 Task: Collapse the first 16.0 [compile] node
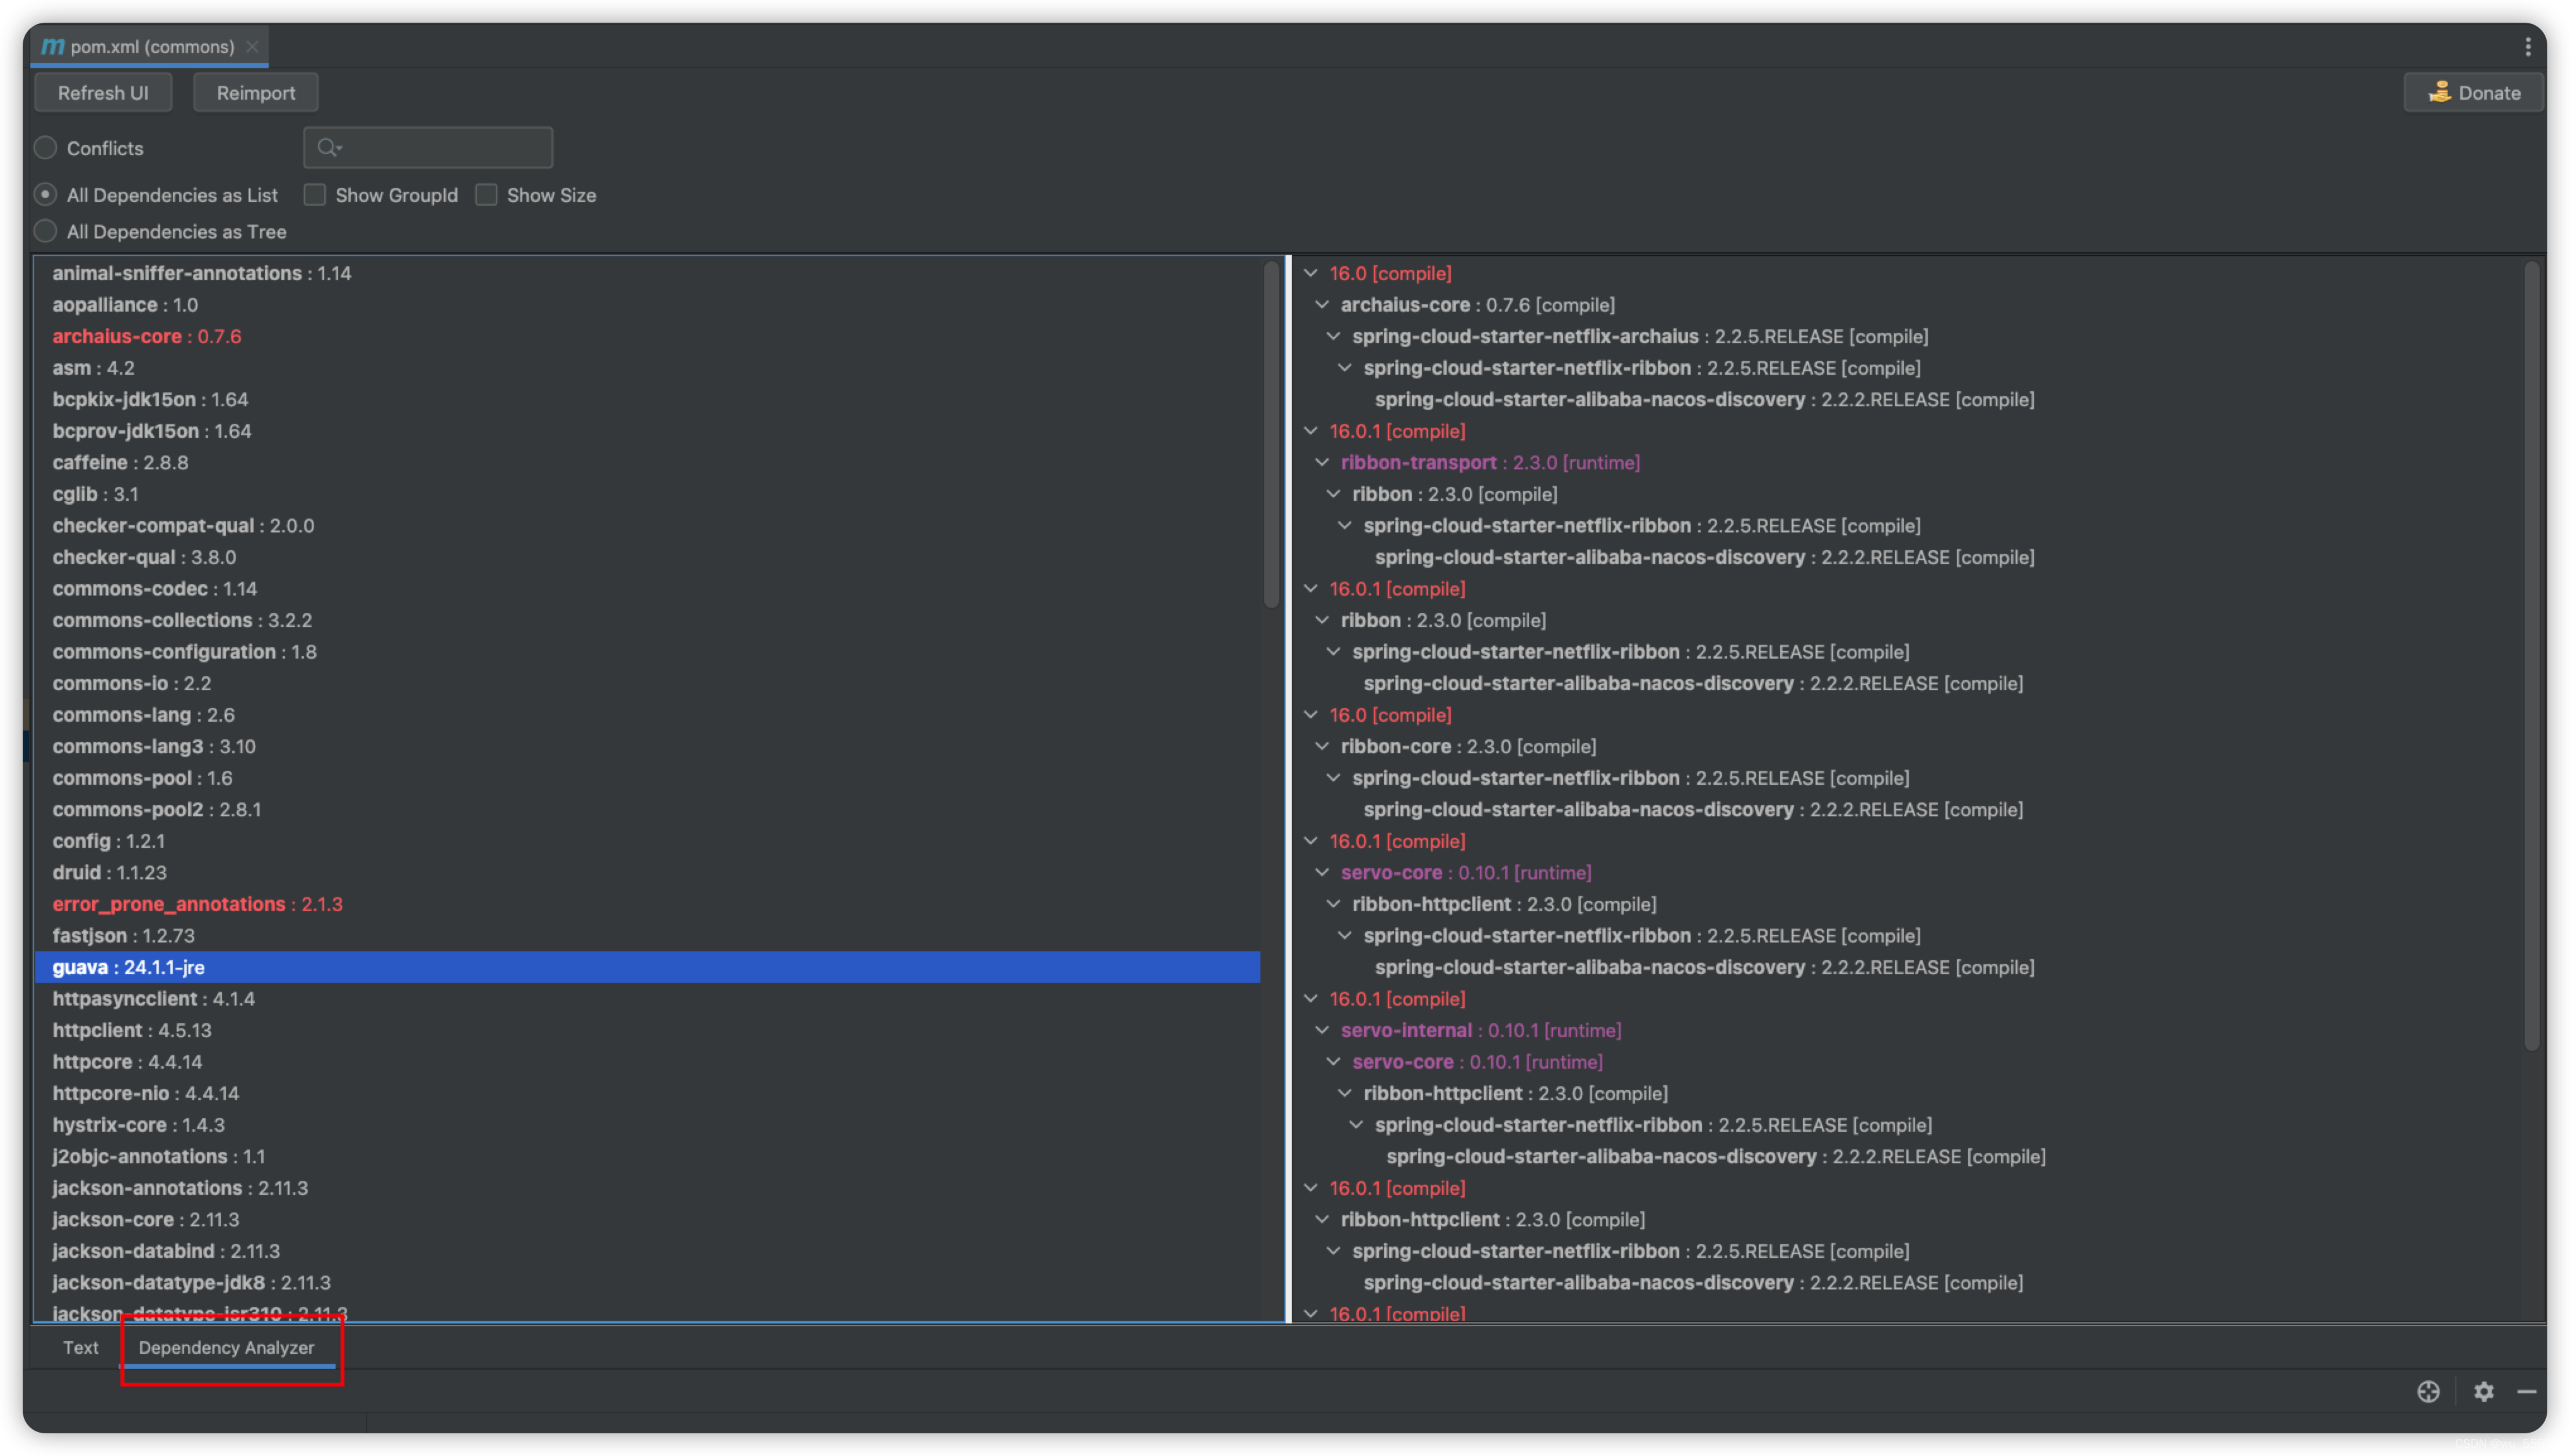pos(1311,273)
